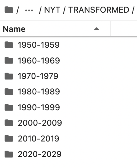Select the 1980-1989 folder name
Screen dimensions: 137x168
coord(39,92)
